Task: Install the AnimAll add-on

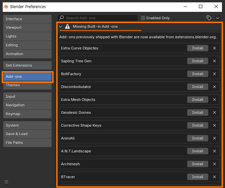Action: click(198, 138)
